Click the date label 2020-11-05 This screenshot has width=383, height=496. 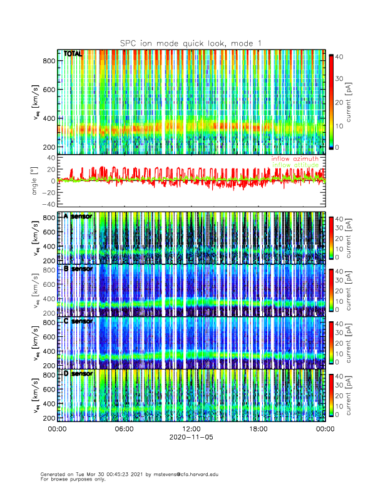point(191,438)
